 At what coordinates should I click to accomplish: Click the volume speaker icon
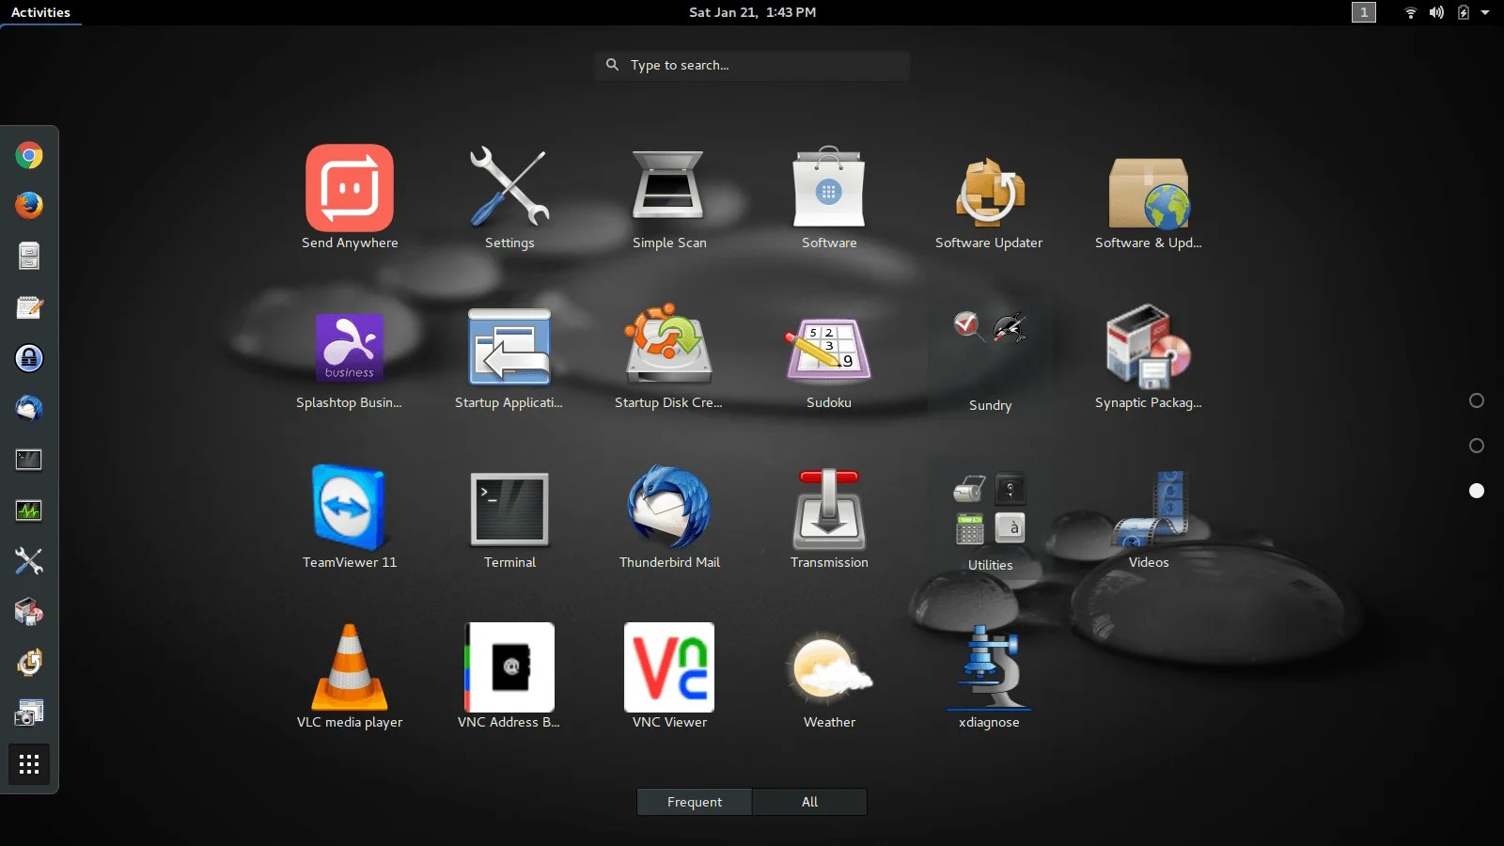tap(1436, 12)
